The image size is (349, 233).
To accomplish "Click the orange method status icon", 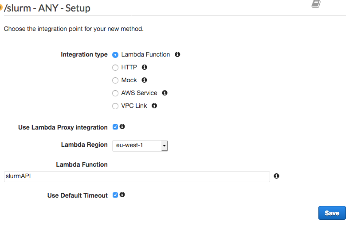I will coord(1,7).
